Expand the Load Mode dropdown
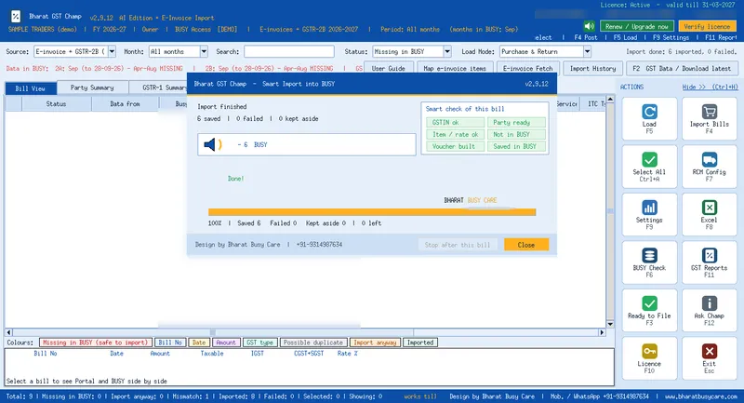 [587, 51]
